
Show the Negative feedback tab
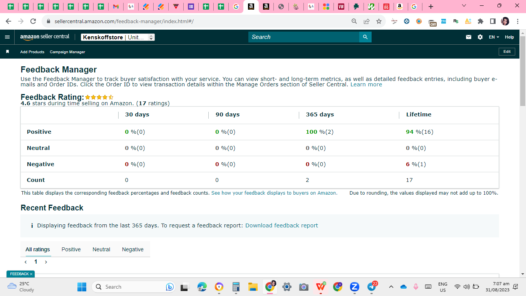tap(133, 249)
